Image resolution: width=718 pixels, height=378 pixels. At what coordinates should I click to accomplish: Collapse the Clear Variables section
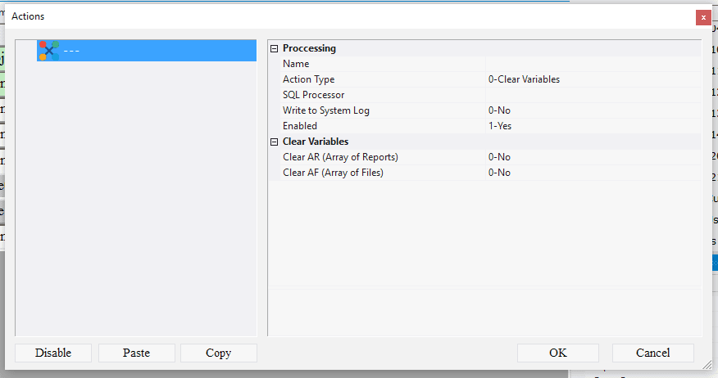point(275,142)
